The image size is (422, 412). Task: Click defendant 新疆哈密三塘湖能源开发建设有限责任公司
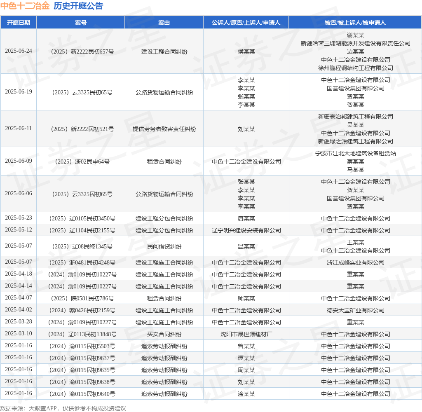(x=356, y=43)
